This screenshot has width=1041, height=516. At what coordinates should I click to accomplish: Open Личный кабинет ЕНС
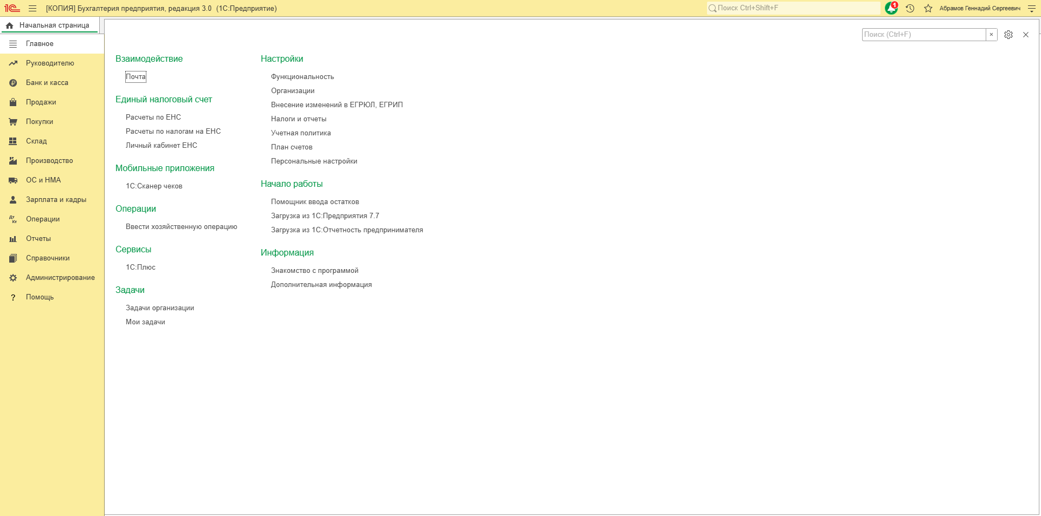pyautogui.click(x=162, y=146)
